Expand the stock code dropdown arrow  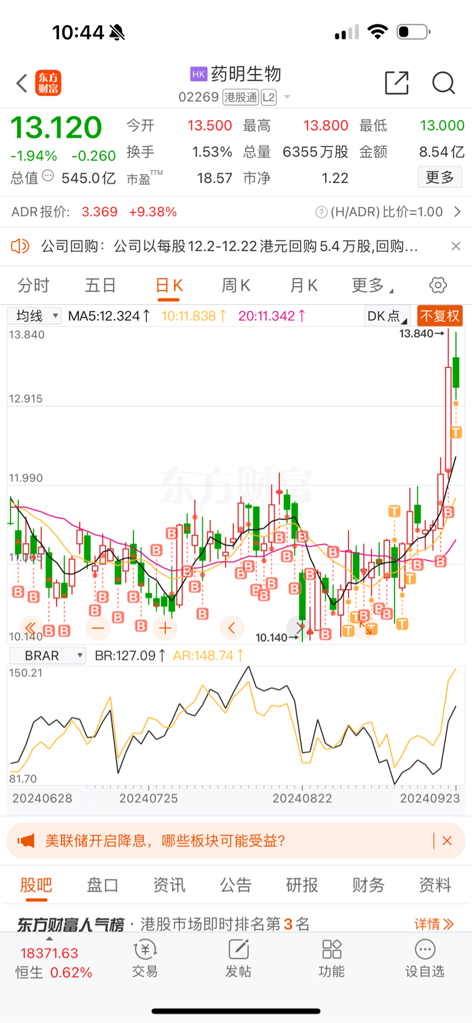pyautogui.click(x=286, y=97)
